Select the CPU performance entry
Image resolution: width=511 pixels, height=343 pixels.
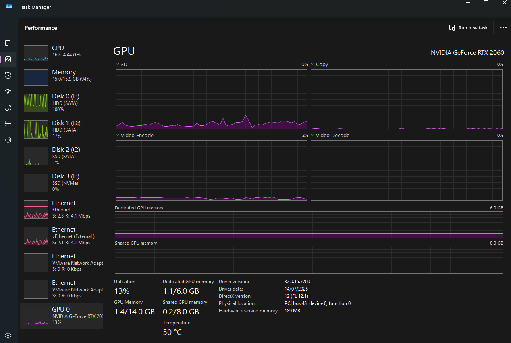pos(61,53)
